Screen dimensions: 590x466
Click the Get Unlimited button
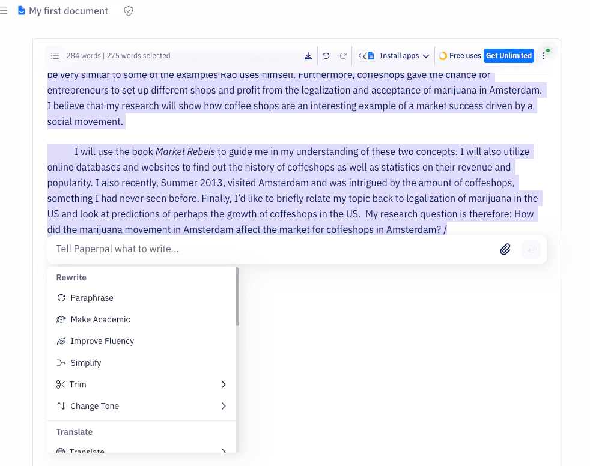click(x=508, y=55)
